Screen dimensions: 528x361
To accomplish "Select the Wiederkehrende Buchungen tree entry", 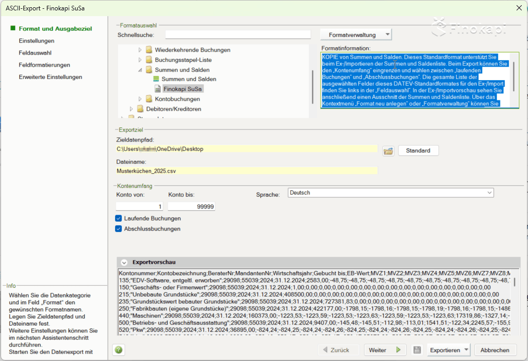I will [193, 50].
